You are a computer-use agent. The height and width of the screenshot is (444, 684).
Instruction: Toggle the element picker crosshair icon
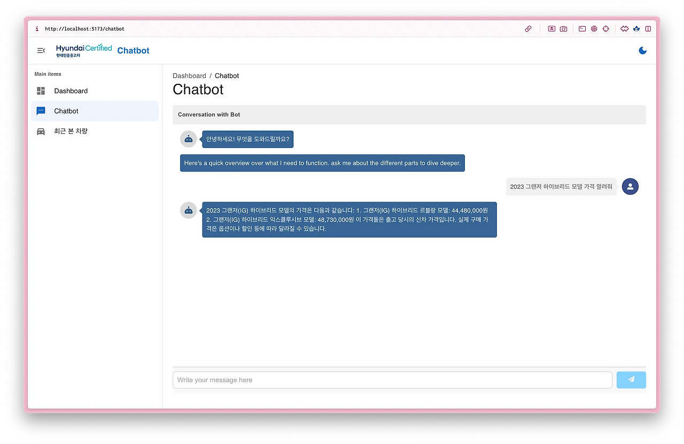[606, 29]
